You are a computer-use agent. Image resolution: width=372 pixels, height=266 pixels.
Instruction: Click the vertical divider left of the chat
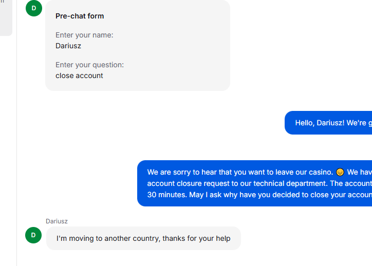tap(16, 133)
